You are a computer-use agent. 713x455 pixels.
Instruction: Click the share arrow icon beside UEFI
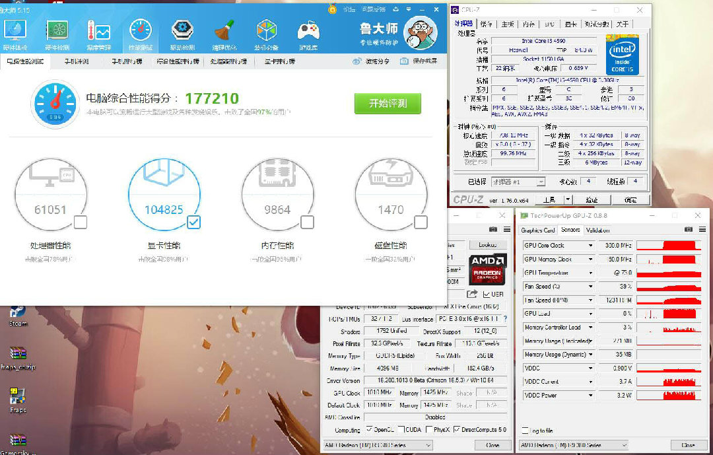(472, 294)
